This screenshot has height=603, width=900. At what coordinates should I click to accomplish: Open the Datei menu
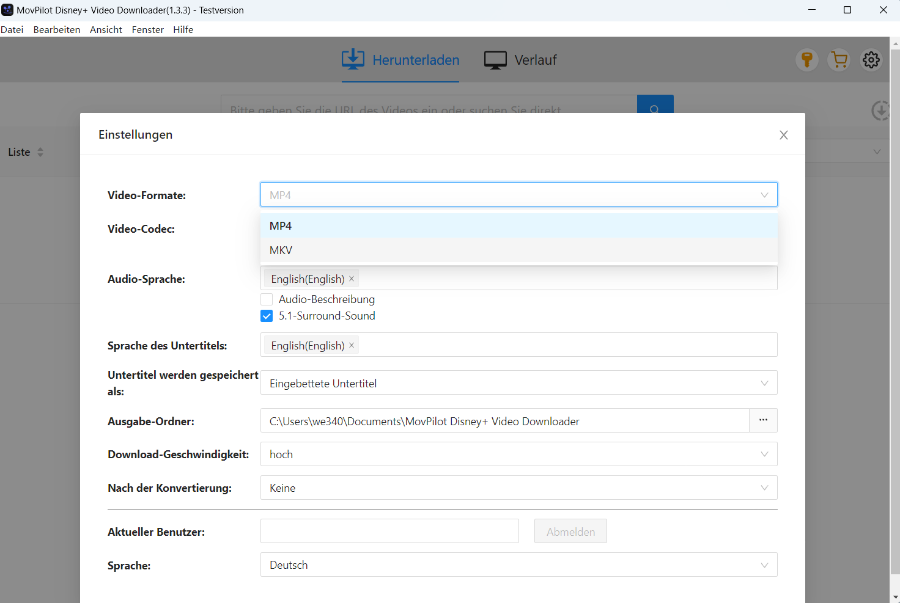tap(12, 29)
